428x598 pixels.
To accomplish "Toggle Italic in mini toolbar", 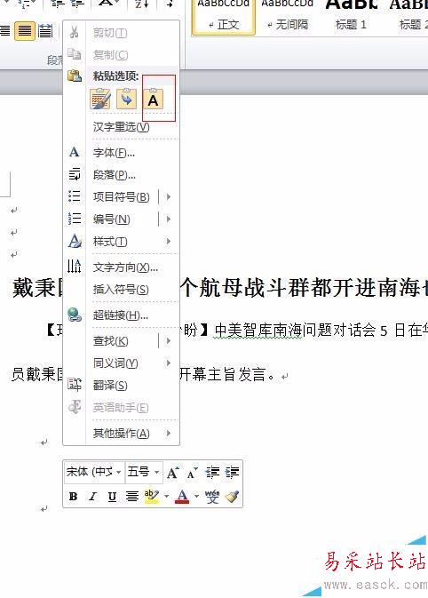I will click(x=92, y=496).
